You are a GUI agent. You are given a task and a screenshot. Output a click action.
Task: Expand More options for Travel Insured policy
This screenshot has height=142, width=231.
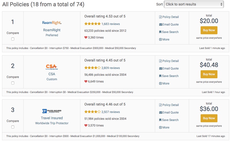click(x=164, y=127)
